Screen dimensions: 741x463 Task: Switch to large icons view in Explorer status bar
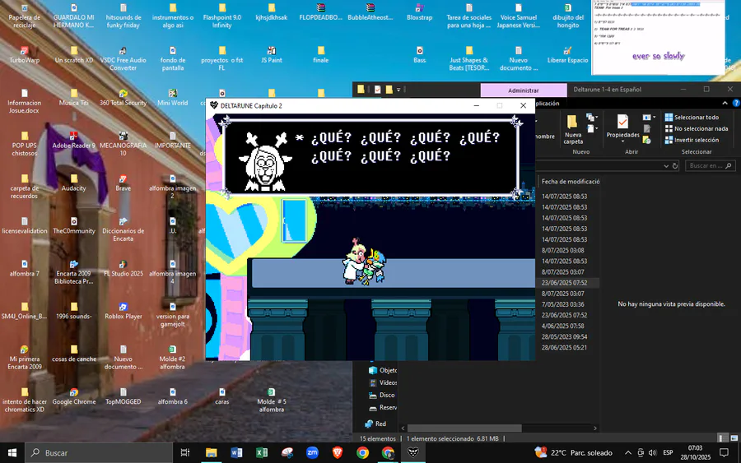734,438
